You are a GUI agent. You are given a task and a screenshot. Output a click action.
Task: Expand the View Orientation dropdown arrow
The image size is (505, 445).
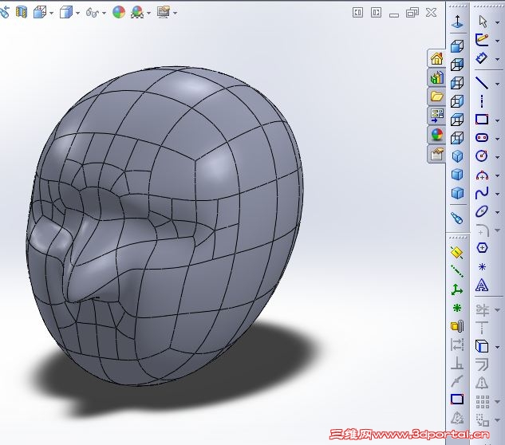tap(51, 14)
